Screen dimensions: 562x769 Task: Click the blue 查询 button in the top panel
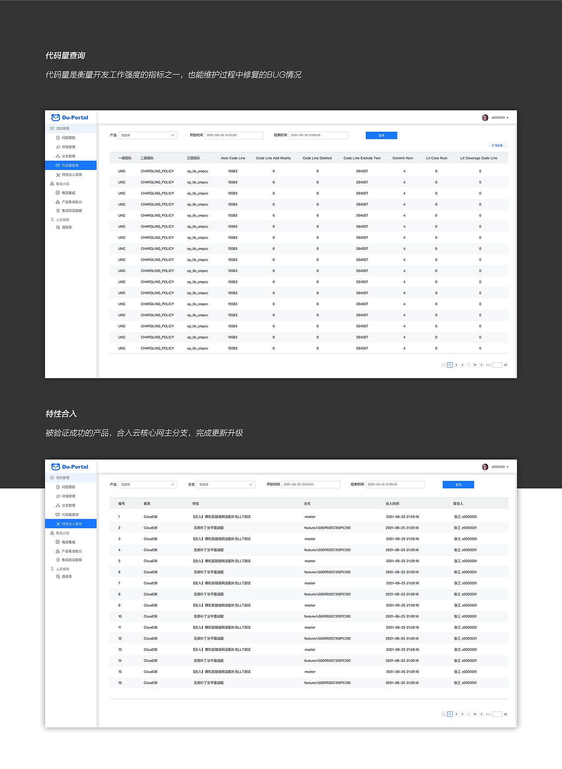[381, 135]
